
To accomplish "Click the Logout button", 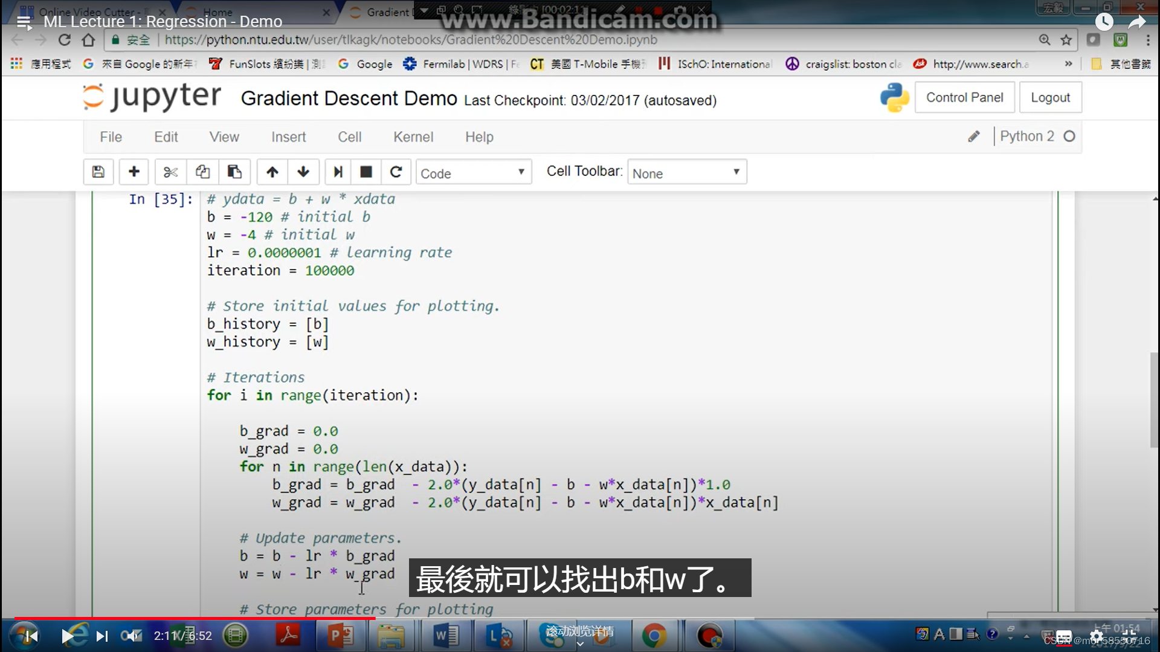I will [1050, 97].
